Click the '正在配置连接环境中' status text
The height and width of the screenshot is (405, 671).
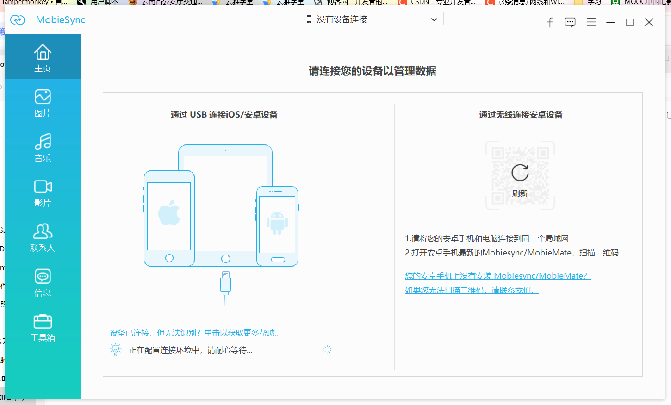point(190,350)
